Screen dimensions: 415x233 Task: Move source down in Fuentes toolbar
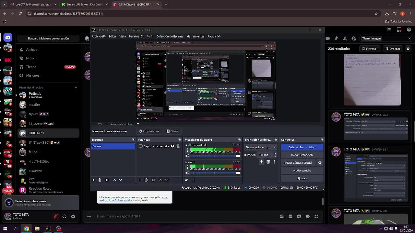click(x=167, y=180)
